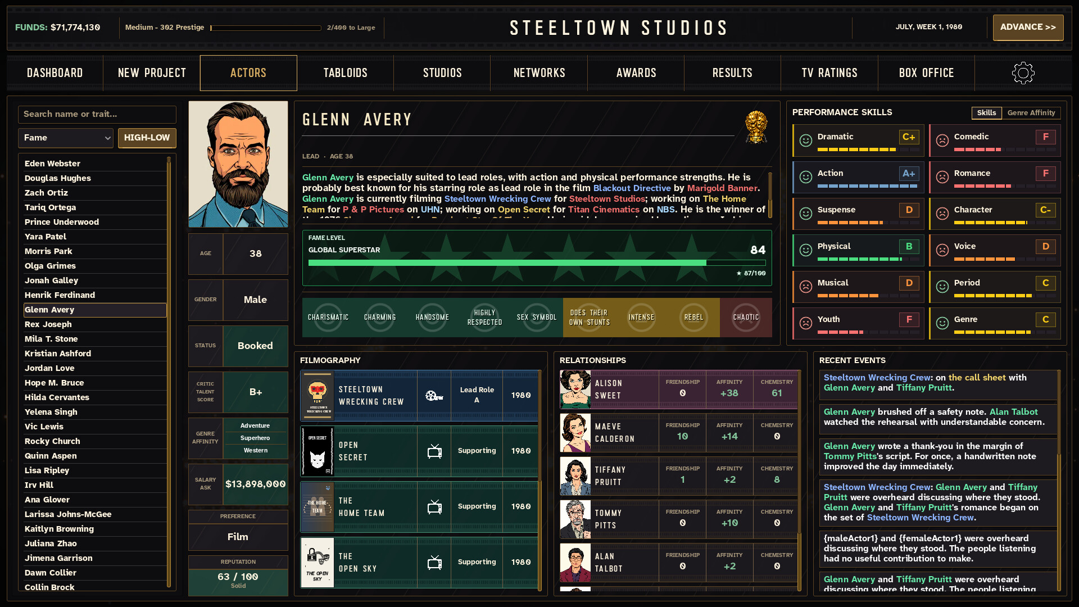
Task: Open Maeve Calderon relationship portrait
Action: (x=575, y=432)
